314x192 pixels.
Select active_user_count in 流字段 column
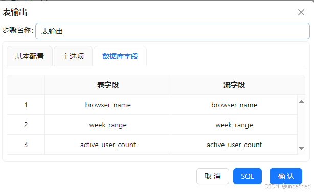tap(234, 145)
